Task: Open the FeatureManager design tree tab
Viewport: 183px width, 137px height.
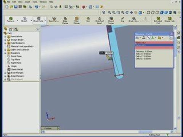Action: [5, 29]
